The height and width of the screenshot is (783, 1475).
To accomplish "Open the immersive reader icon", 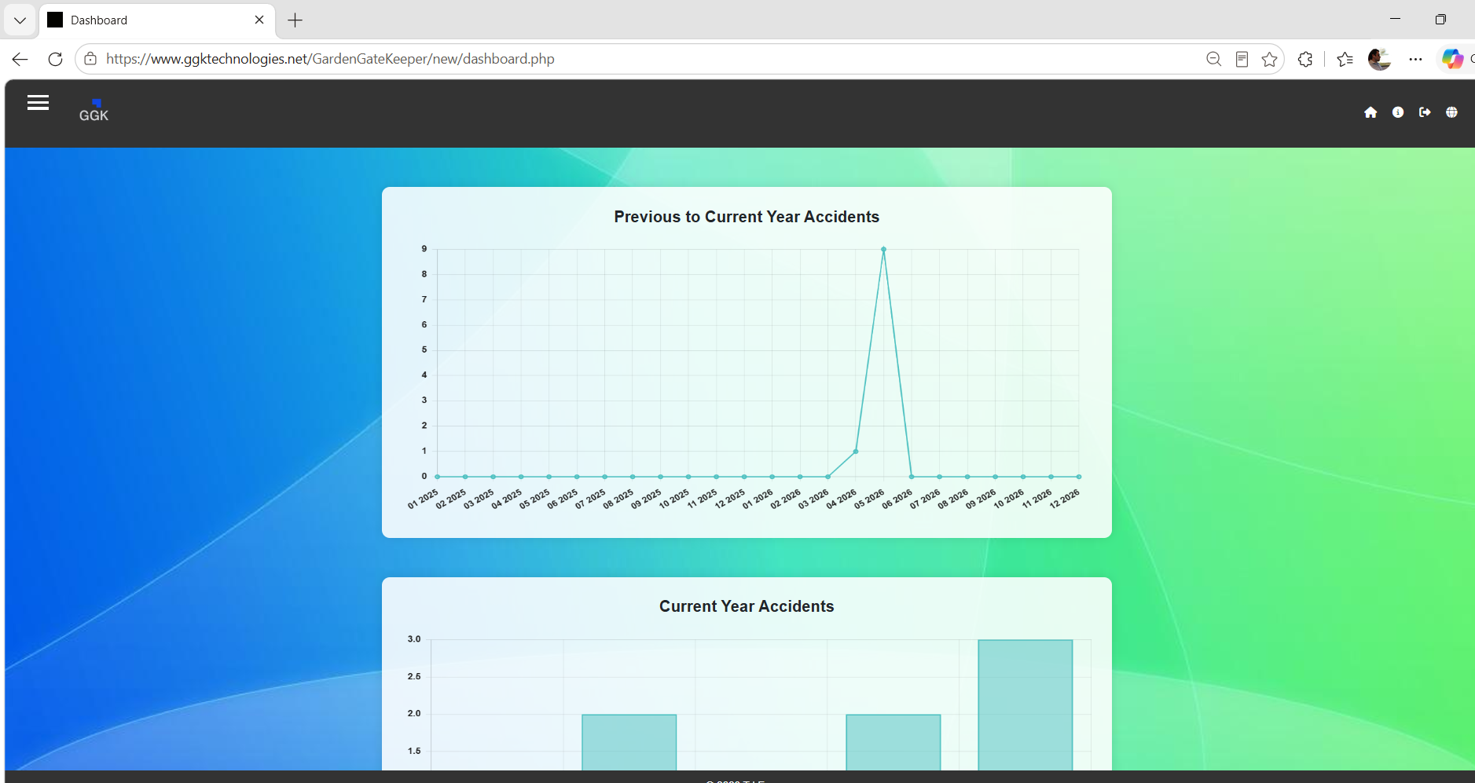I will click(1242, 59).
